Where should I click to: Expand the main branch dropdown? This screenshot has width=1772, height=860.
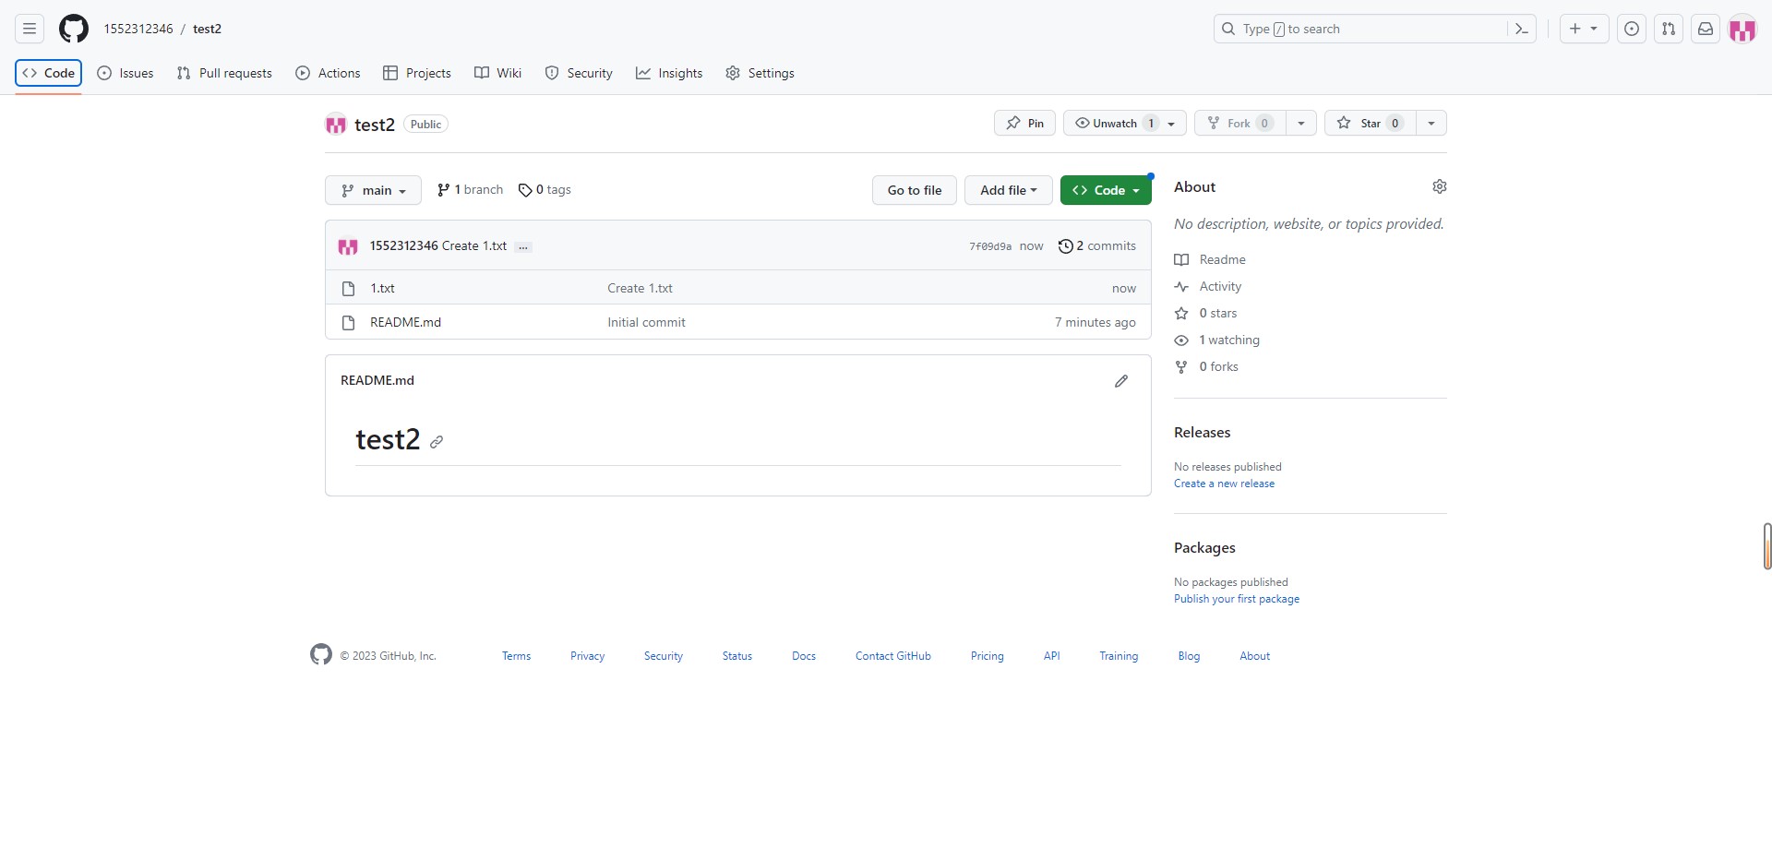373,190
